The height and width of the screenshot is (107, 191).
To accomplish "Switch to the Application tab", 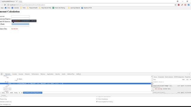I will pyautogui.click(x=50, y=74).
